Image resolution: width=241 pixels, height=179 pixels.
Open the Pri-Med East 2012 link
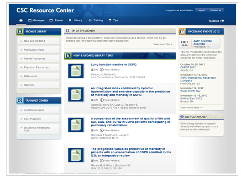[x=191, y=98]
